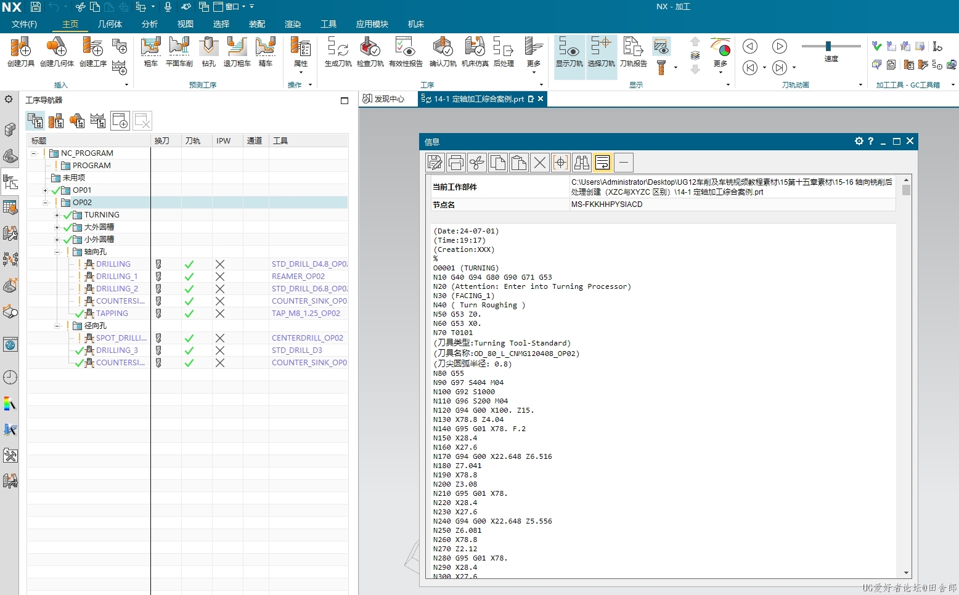Image resolution: width=959 pixels, height=595 pixels.
Task: Expand the TURNING group
Action: point(57,215)
